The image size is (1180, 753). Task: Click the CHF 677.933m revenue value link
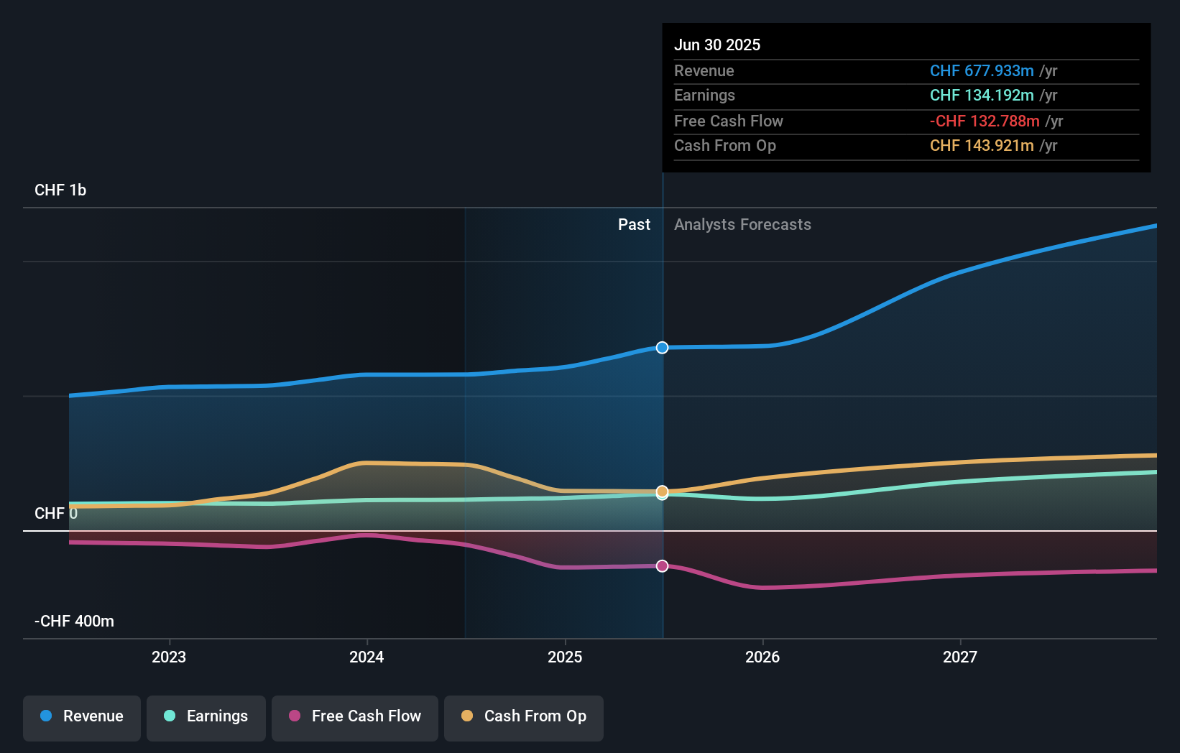point(982,71)
